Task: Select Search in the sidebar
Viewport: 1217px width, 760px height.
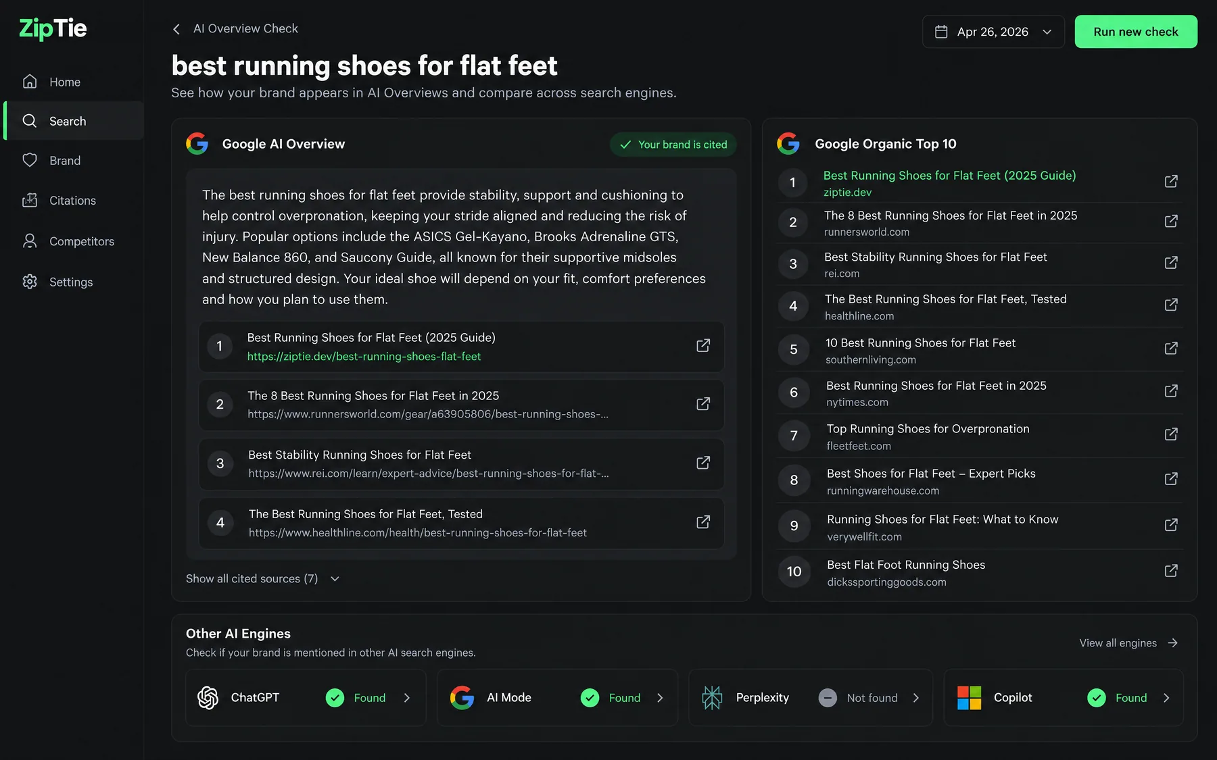Action: tap(73, 121)
